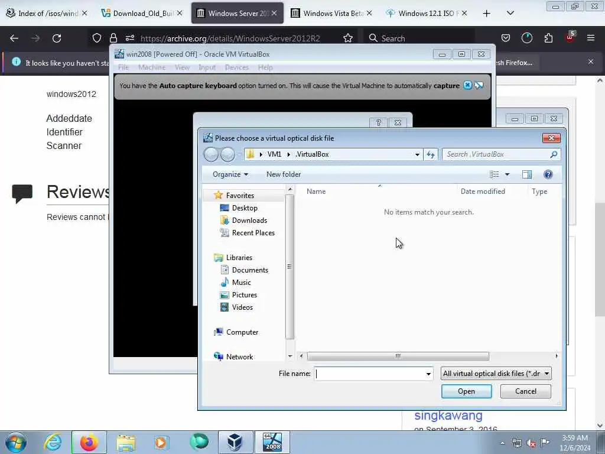Click into the File name input field
Screen dimensions: 605x454
370,374
